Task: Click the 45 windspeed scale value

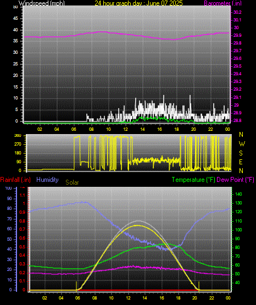Action: (x=15, y=19)
